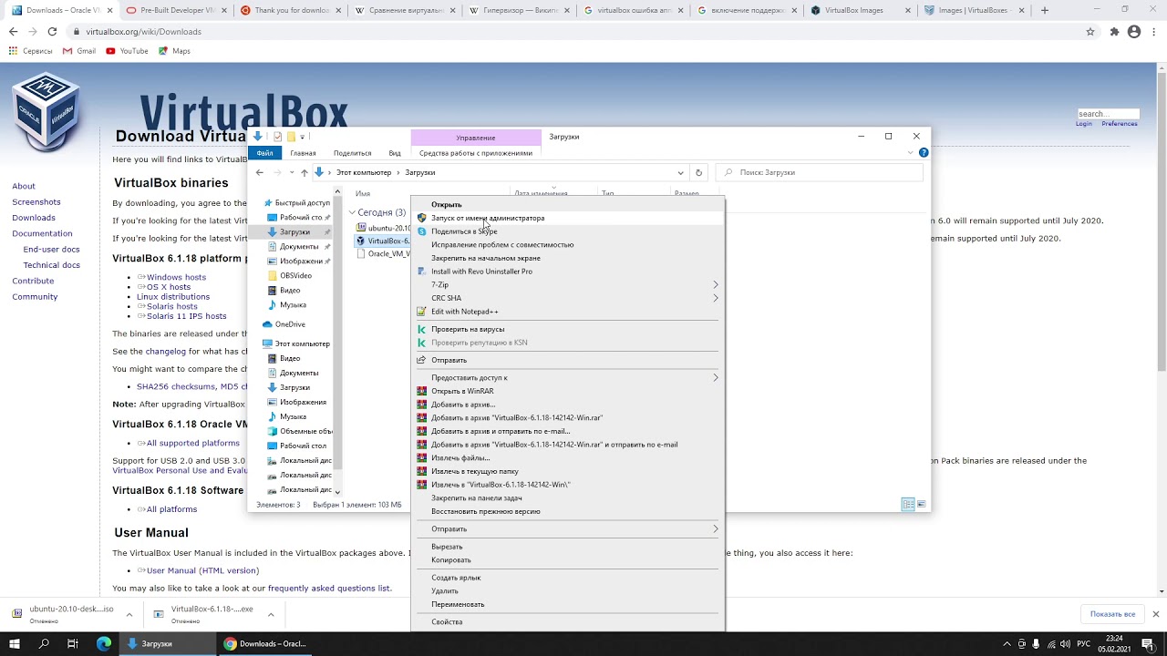Click the Explorer back arrow
1167x656 pixels.
pyautogui.click(x=260, y=172)
